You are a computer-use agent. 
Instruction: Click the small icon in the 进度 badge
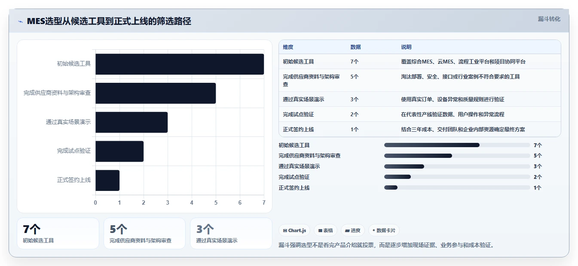(x=347, y=231)
